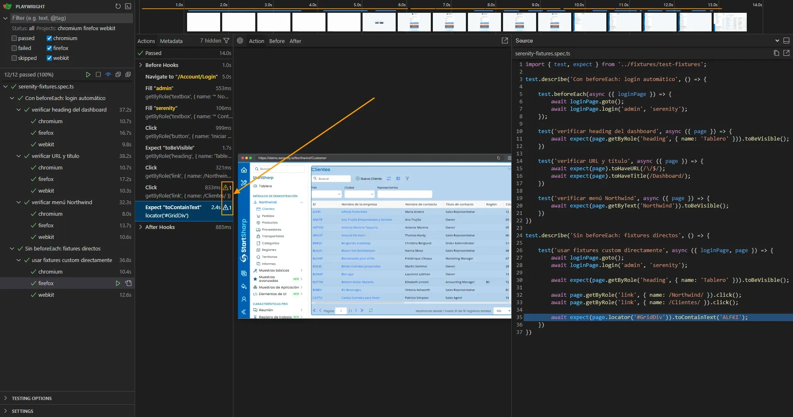Expand the Before Hooks action
Image resolution: width=793 pixels, height=417 pixels.
point(140,65)
